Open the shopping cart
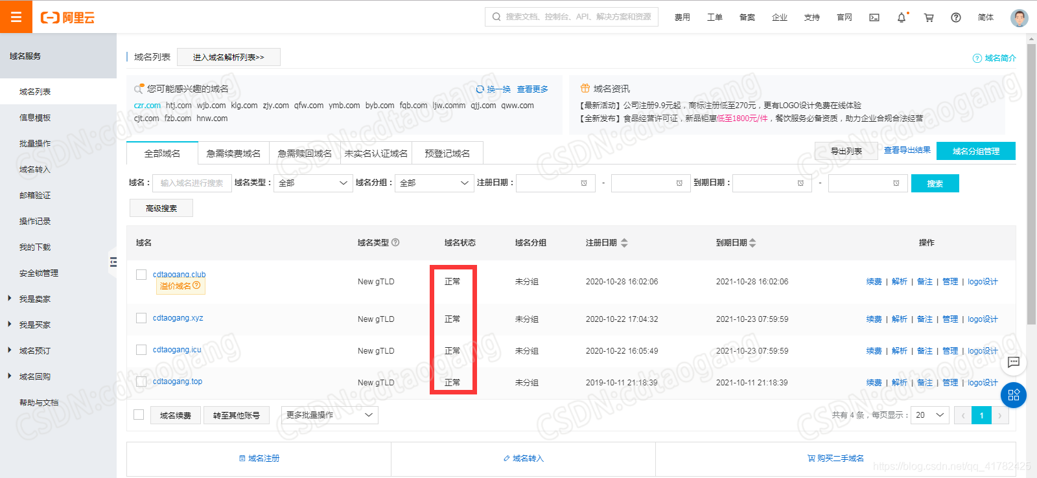Image resolution: width=1037 pixels, height=478 pixels. pos(929,17)
